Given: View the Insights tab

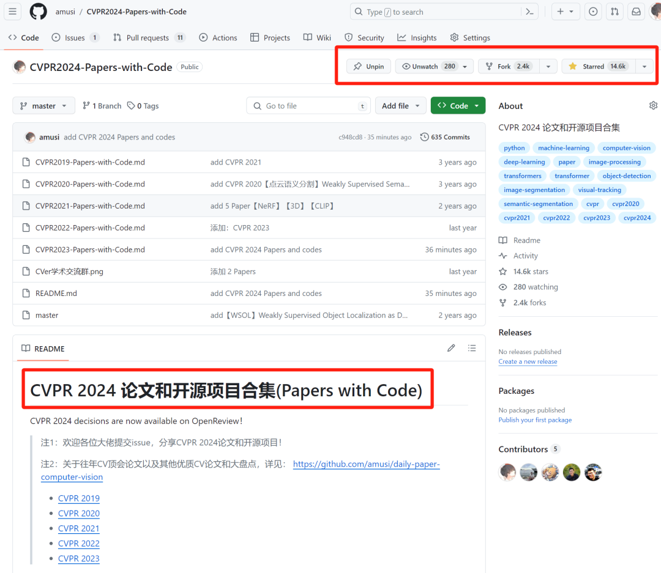Looking at the screenshot, I should coord(417,37).
